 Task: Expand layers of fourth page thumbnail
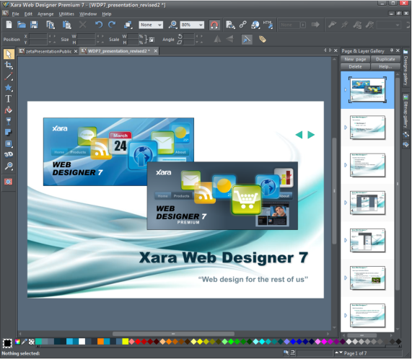pyautogui.click(x=346, y=203)
